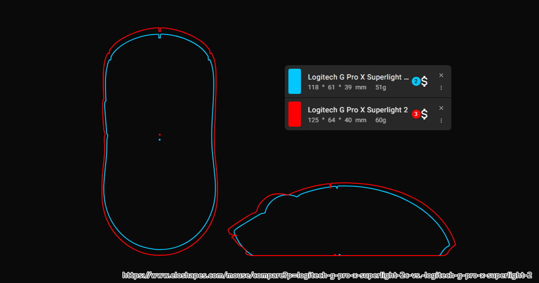Click the eloshapes.com compare URL text
This screenshot has height=283, width=539.
click(327, 275)
